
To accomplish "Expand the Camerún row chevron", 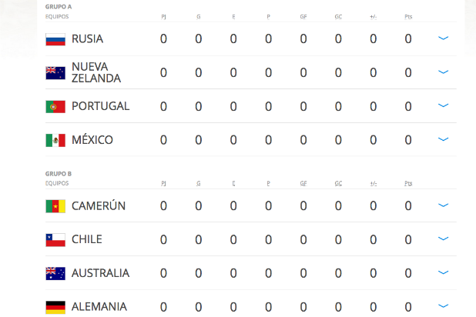I will (x=443, y=205).
